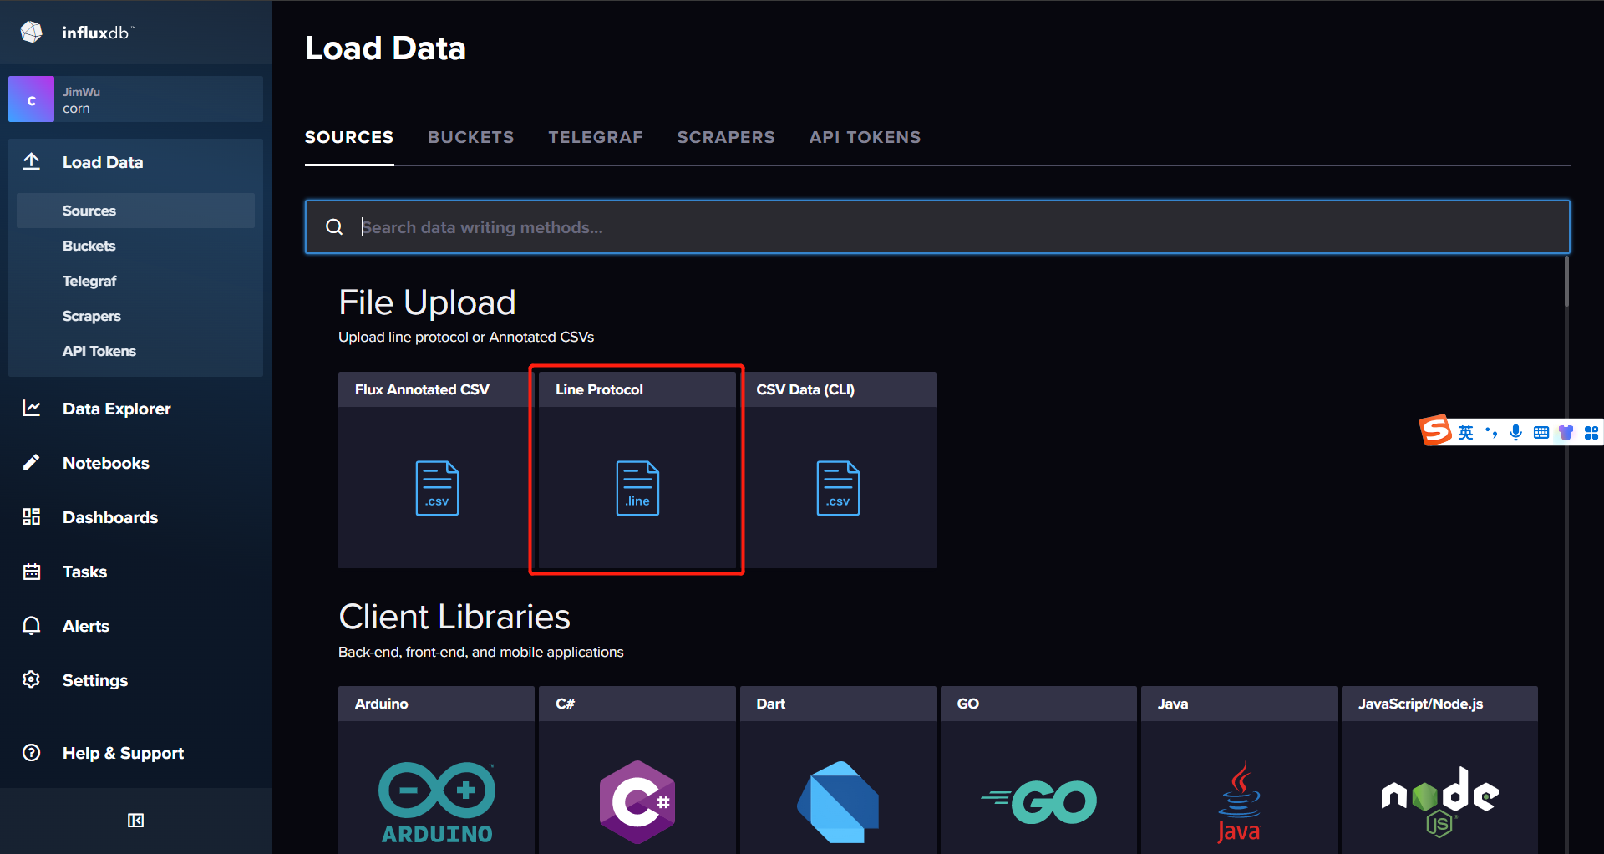Image resolution: width=1604 pixels, height=854 pixels.
Task: Click the GO card title
Action: click(967, 704)
